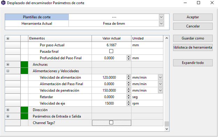Screen dimensions: 218x137
Task: Click green indicator beside Anchuras
Action: (x=24, y=64)
